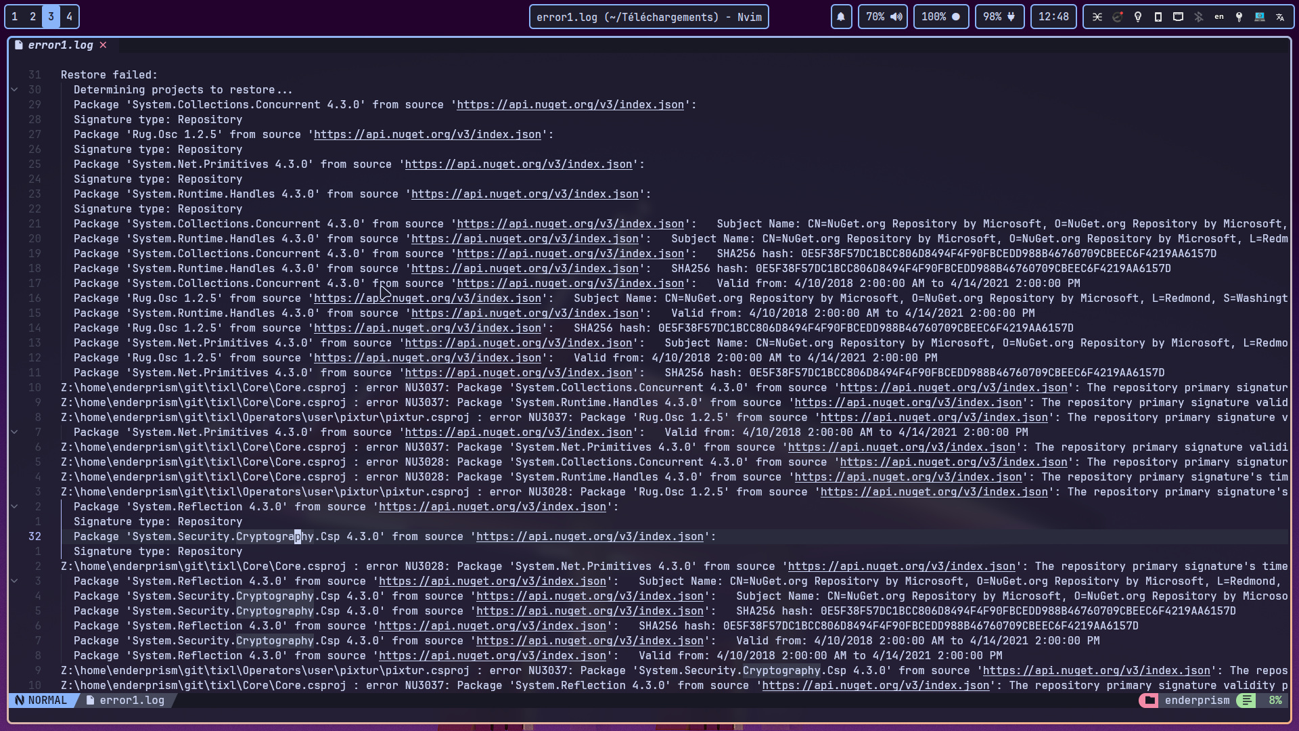Collapse fold above the current line 32
Screen dimensions: 1299x731
pyautogui.click(x=14, y=506)
